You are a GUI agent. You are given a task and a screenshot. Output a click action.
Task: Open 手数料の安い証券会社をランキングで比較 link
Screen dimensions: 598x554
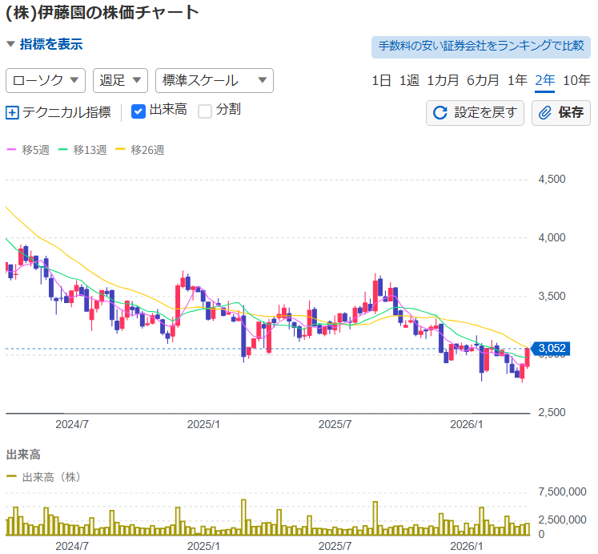point(480,46)
